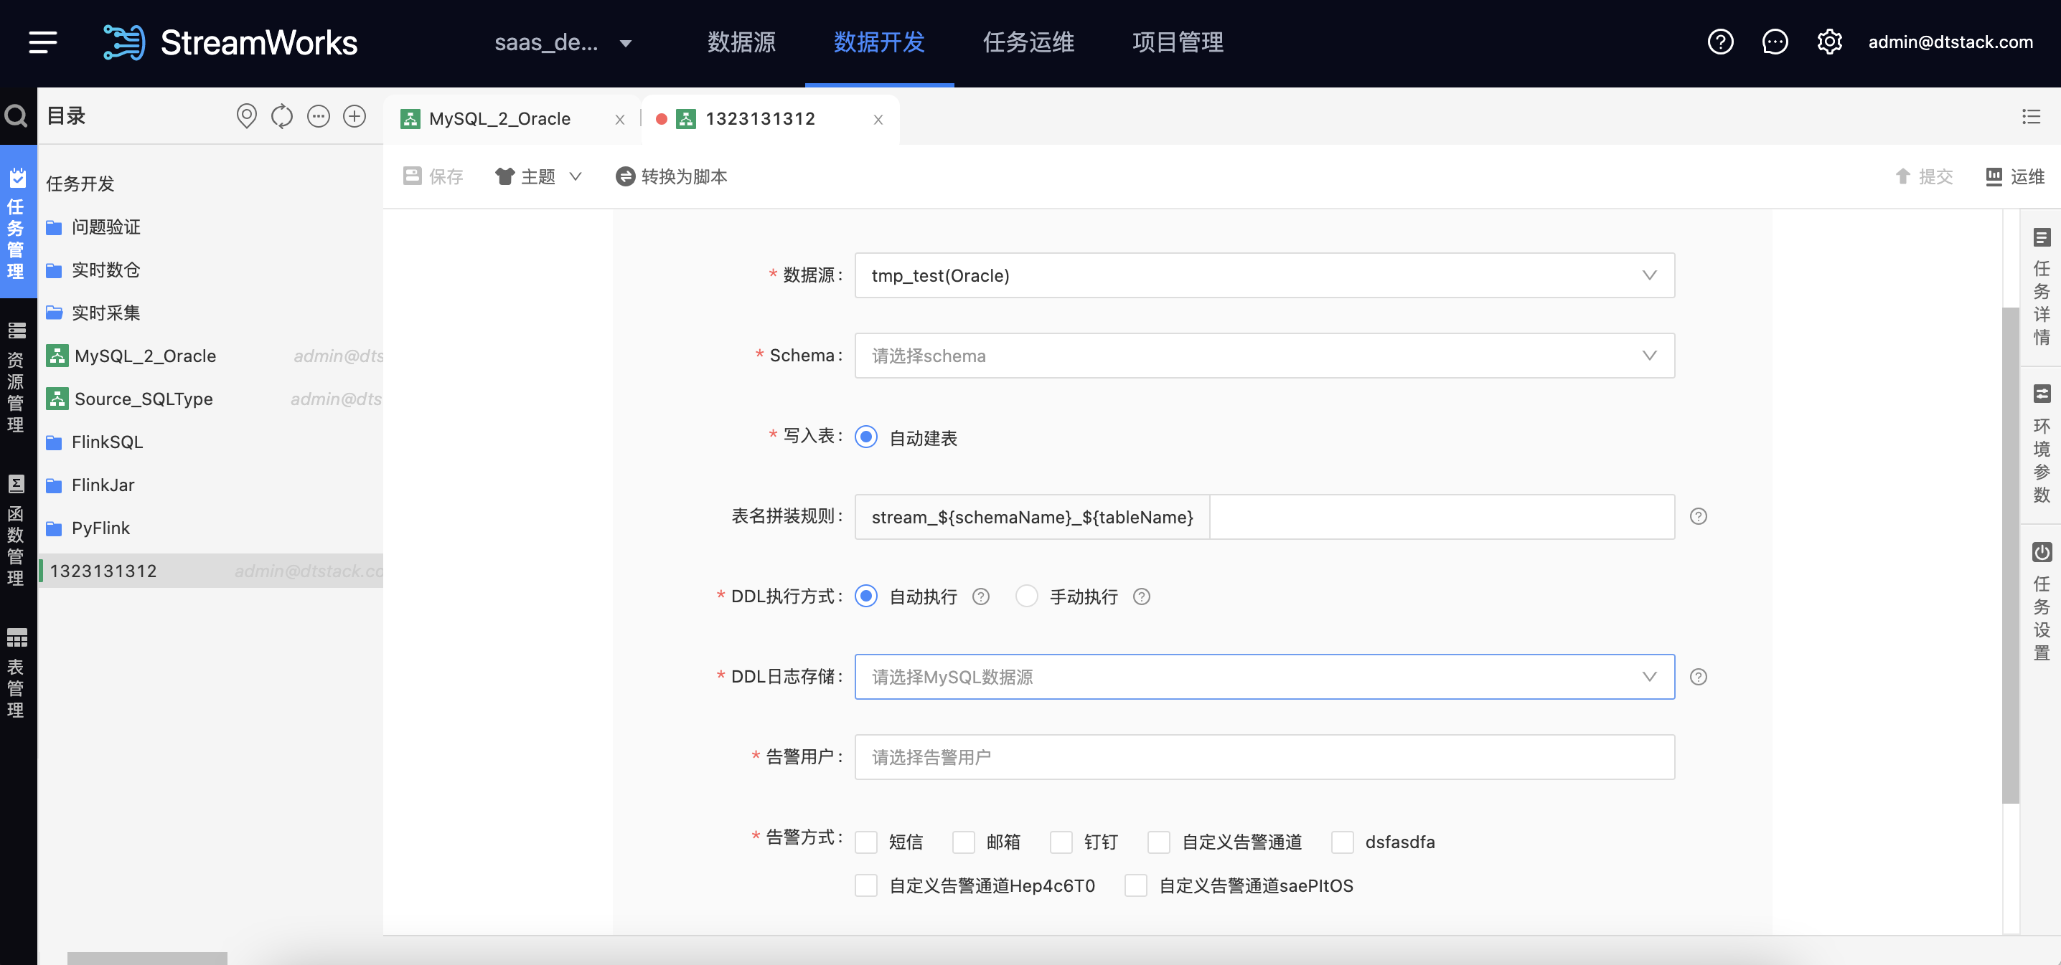2061x965 pixels.
Task: Open the directory more-options ellipsis icon
Action: point(319,116)
